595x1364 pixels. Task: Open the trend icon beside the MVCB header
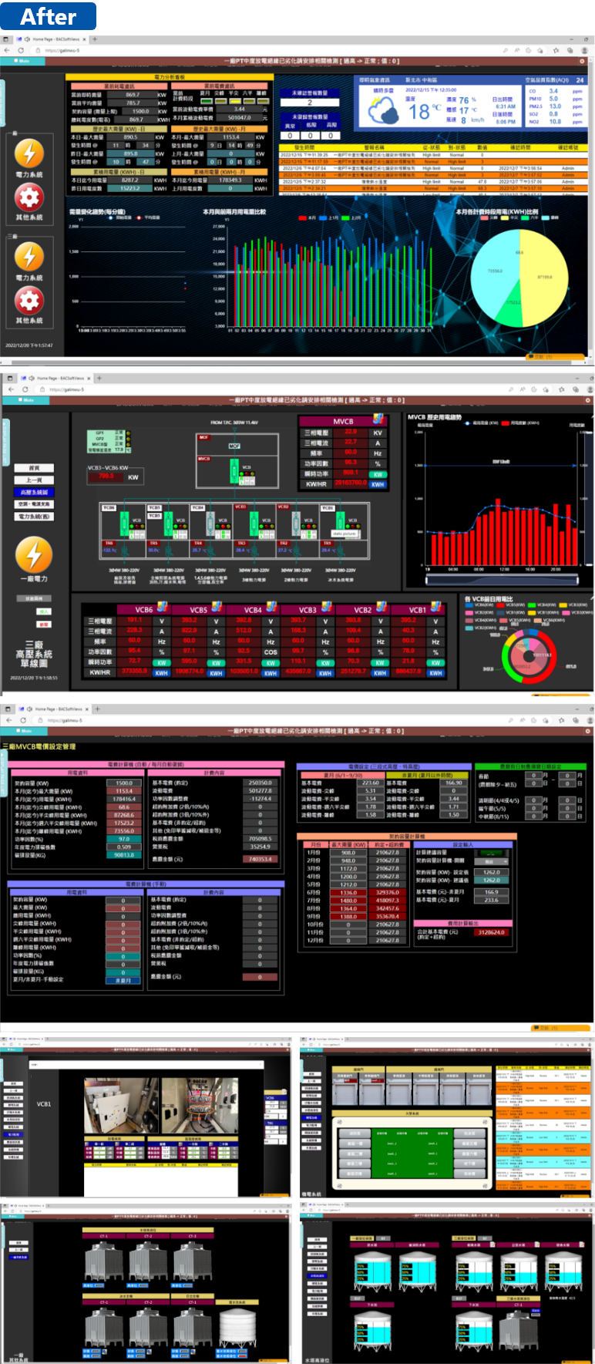(x=378, y=419)
